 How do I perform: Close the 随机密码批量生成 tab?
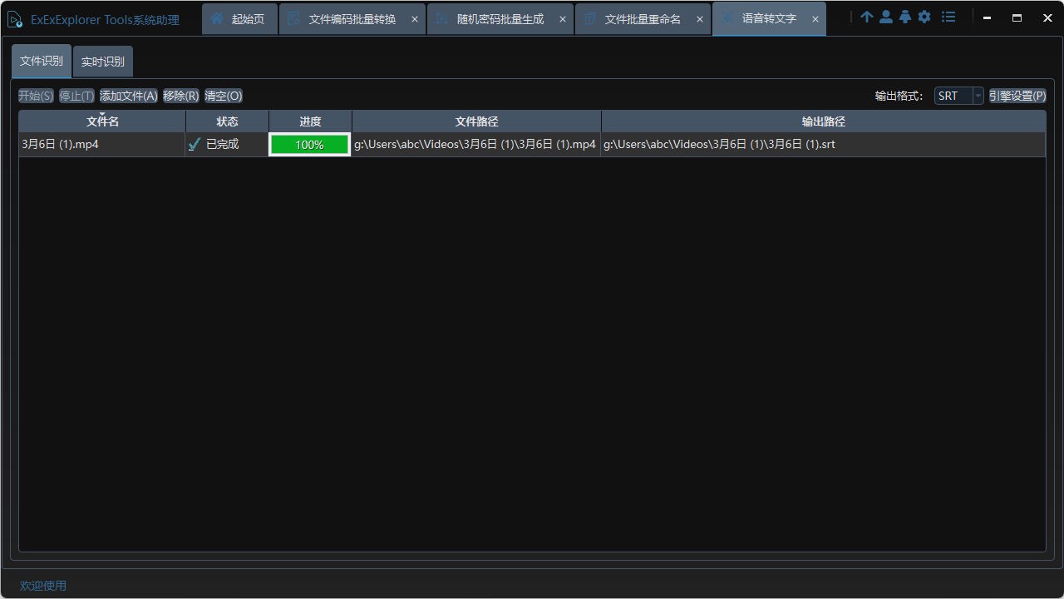562,17
